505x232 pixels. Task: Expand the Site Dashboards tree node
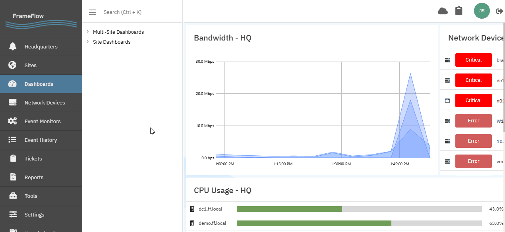point(88,42)
